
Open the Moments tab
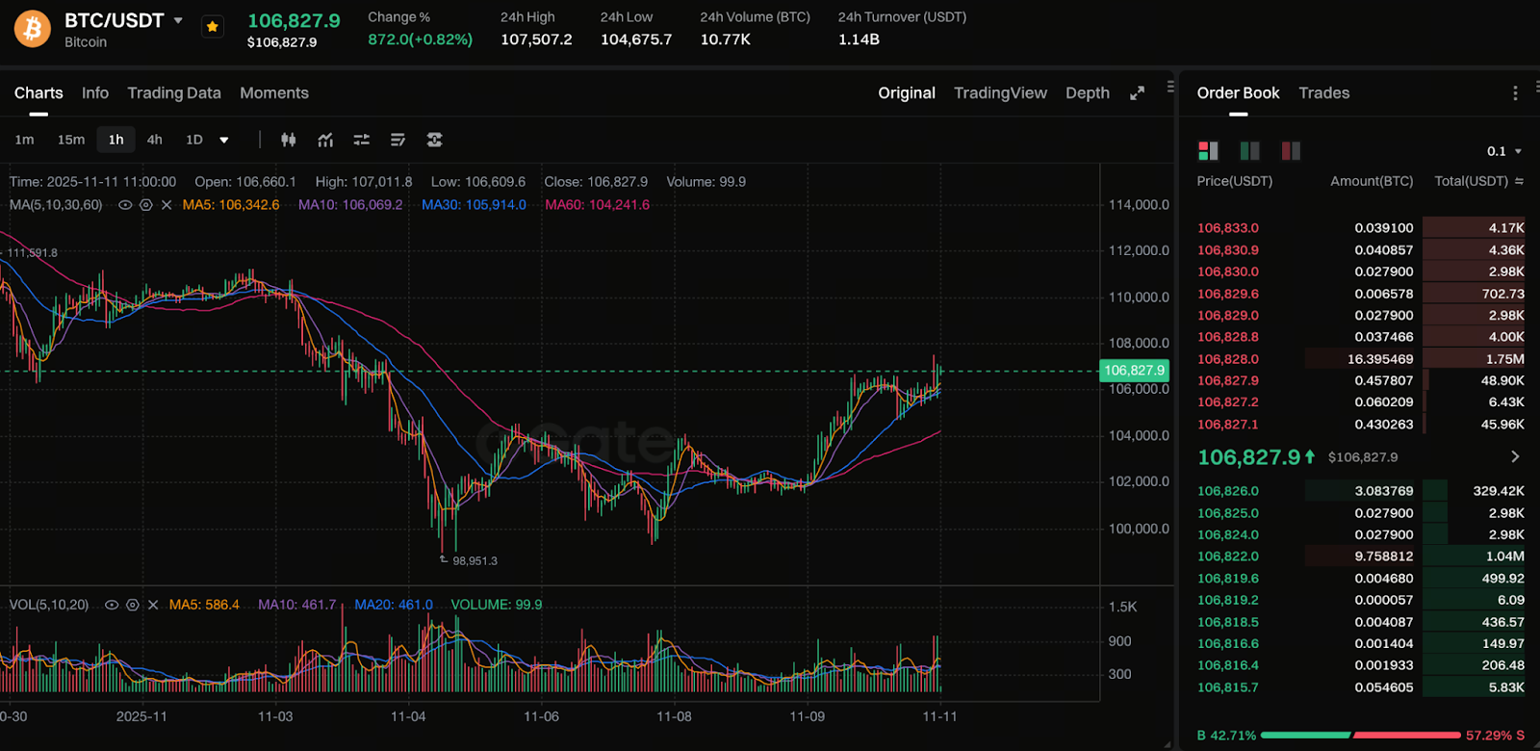274,92
